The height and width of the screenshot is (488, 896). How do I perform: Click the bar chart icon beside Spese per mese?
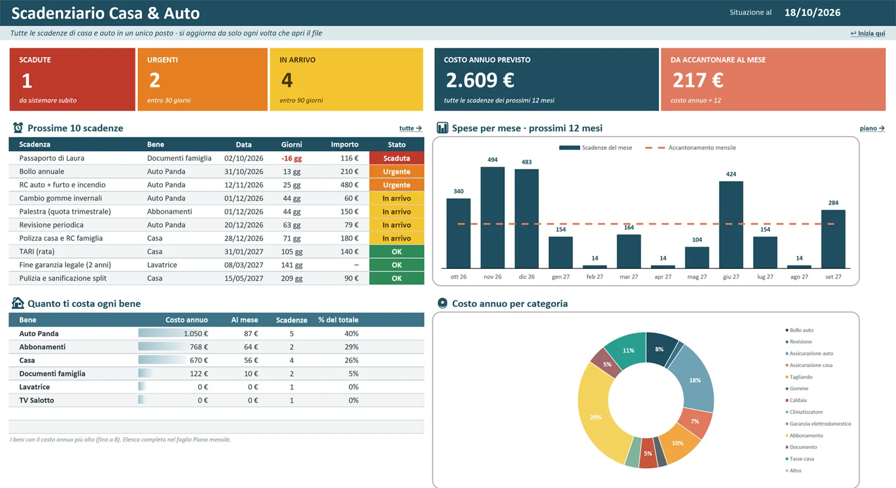[442, 128]
